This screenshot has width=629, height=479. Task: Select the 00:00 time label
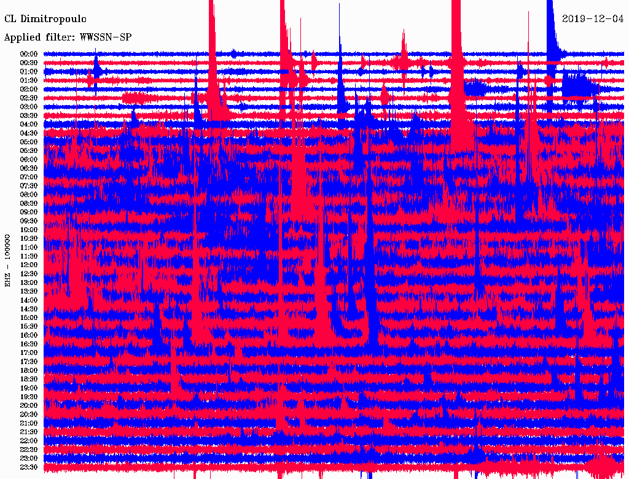click(28, 54)
